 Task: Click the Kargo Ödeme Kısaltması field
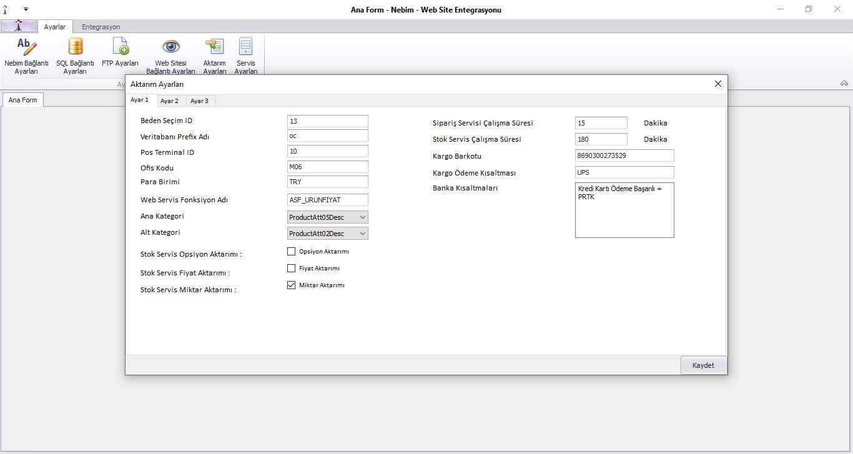(624, 172)
